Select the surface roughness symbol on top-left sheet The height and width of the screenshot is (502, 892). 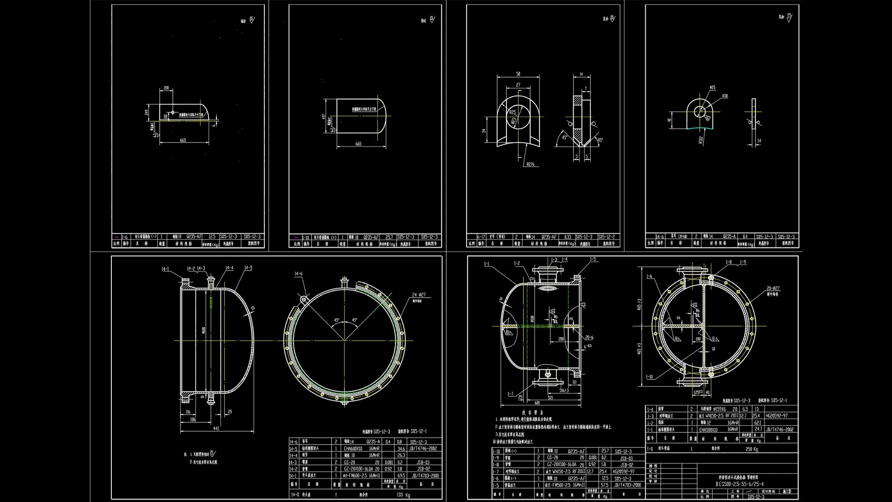coord(252,20)
